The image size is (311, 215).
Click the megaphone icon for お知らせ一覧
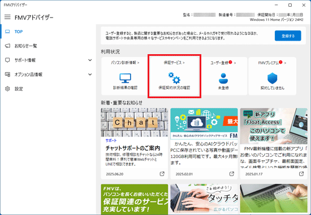point(7,46)
